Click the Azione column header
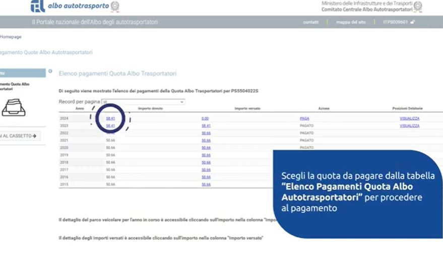 point(324,108)
